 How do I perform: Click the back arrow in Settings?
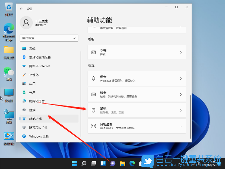[x=21, y=9]
